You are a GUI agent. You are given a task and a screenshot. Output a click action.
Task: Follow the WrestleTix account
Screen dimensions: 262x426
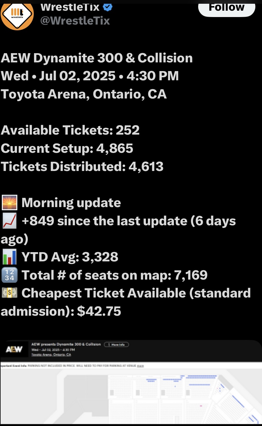click(x=226, y=8)
